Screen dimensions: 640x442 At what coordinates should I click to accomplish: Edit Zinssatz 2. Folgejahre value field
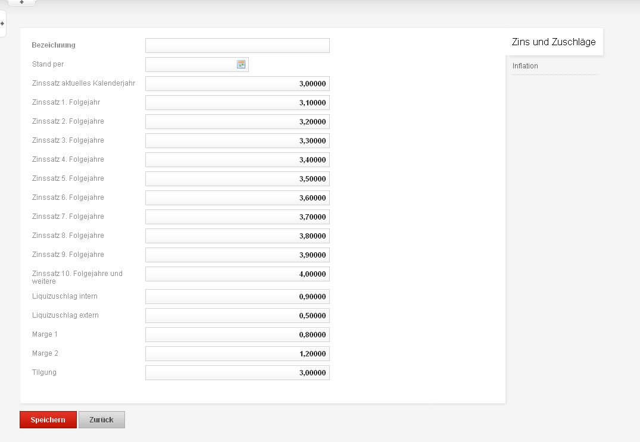tap(238, 121)
